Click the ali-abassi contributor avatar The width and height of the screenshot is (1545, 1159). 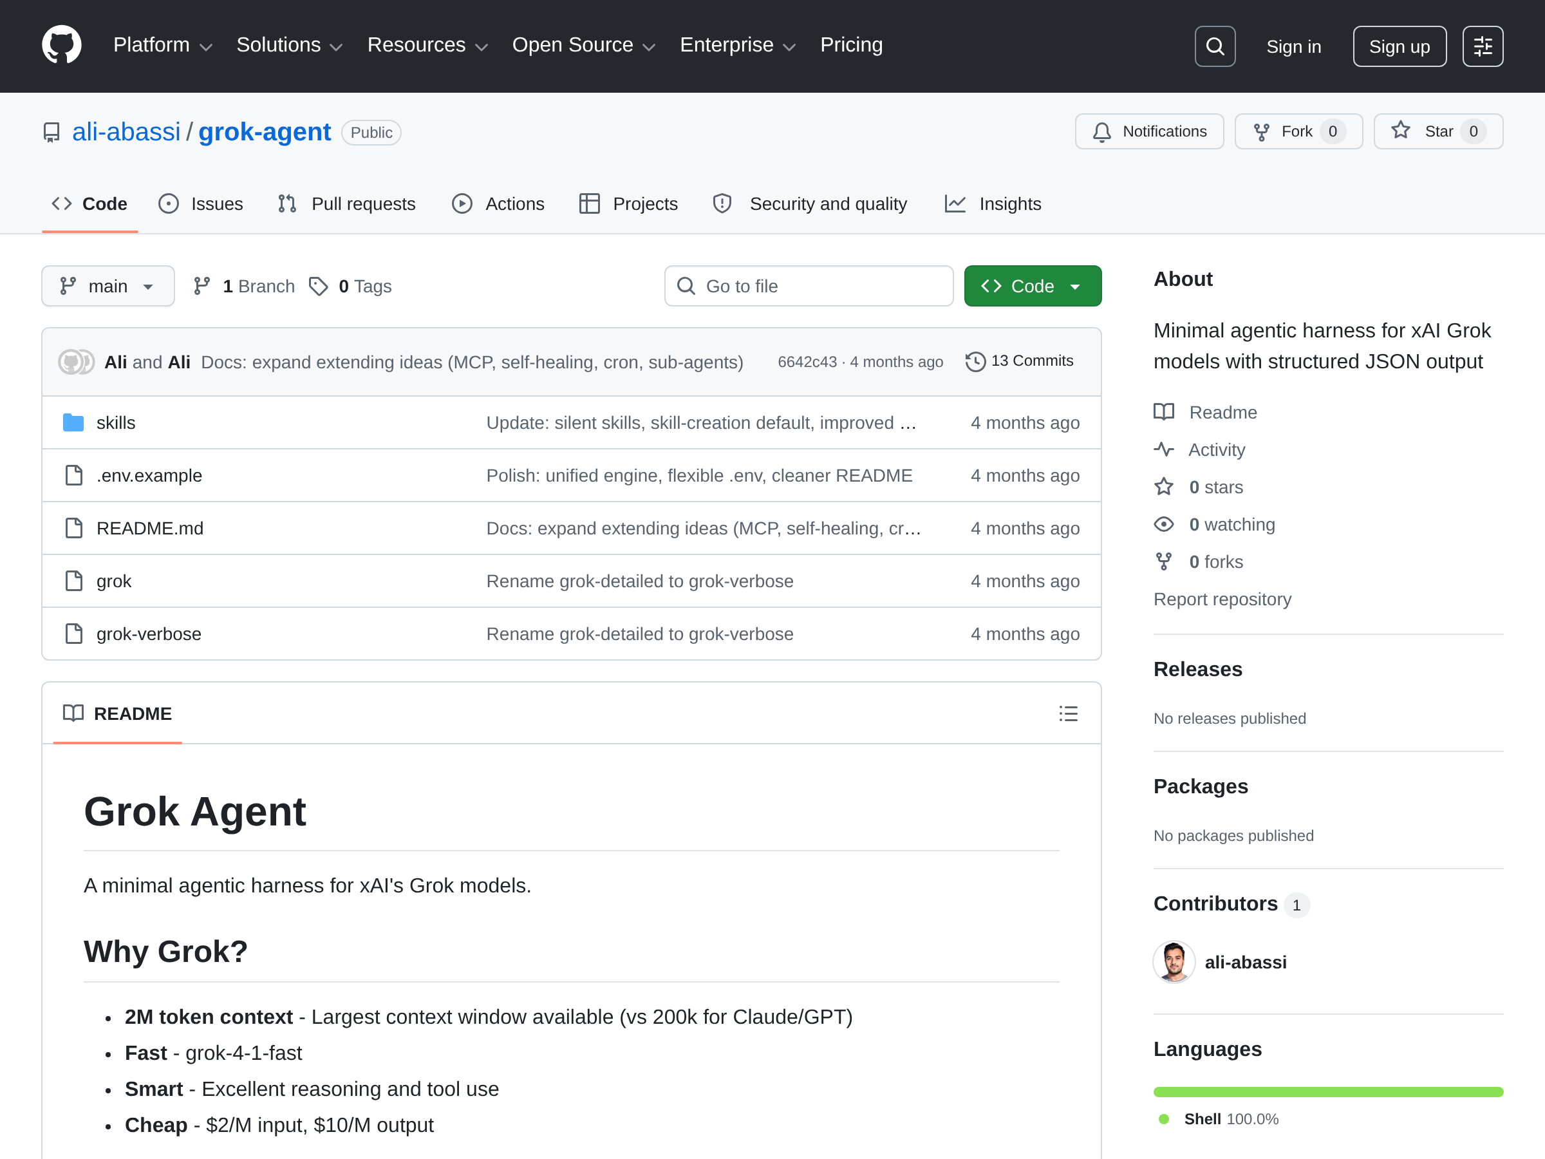[x=1174, y=962]
